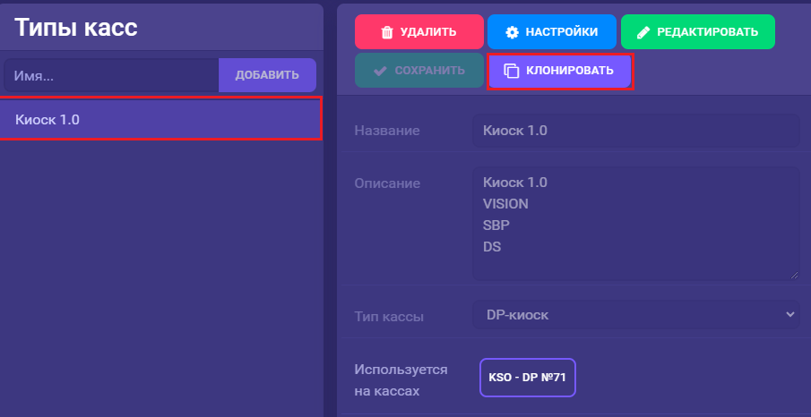Click the Используется на кассах label
This screenshot has width=811, height=417.
tap(401, 380)
